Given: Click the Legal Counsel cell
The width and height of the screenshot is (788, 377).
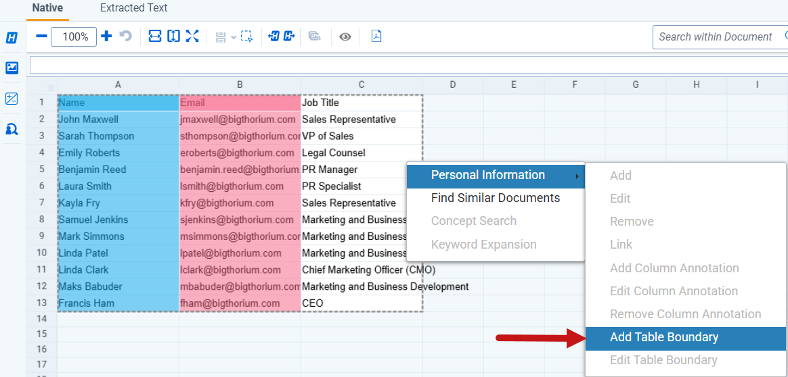Looking at the screenshot, I should (x=362, y=153).
